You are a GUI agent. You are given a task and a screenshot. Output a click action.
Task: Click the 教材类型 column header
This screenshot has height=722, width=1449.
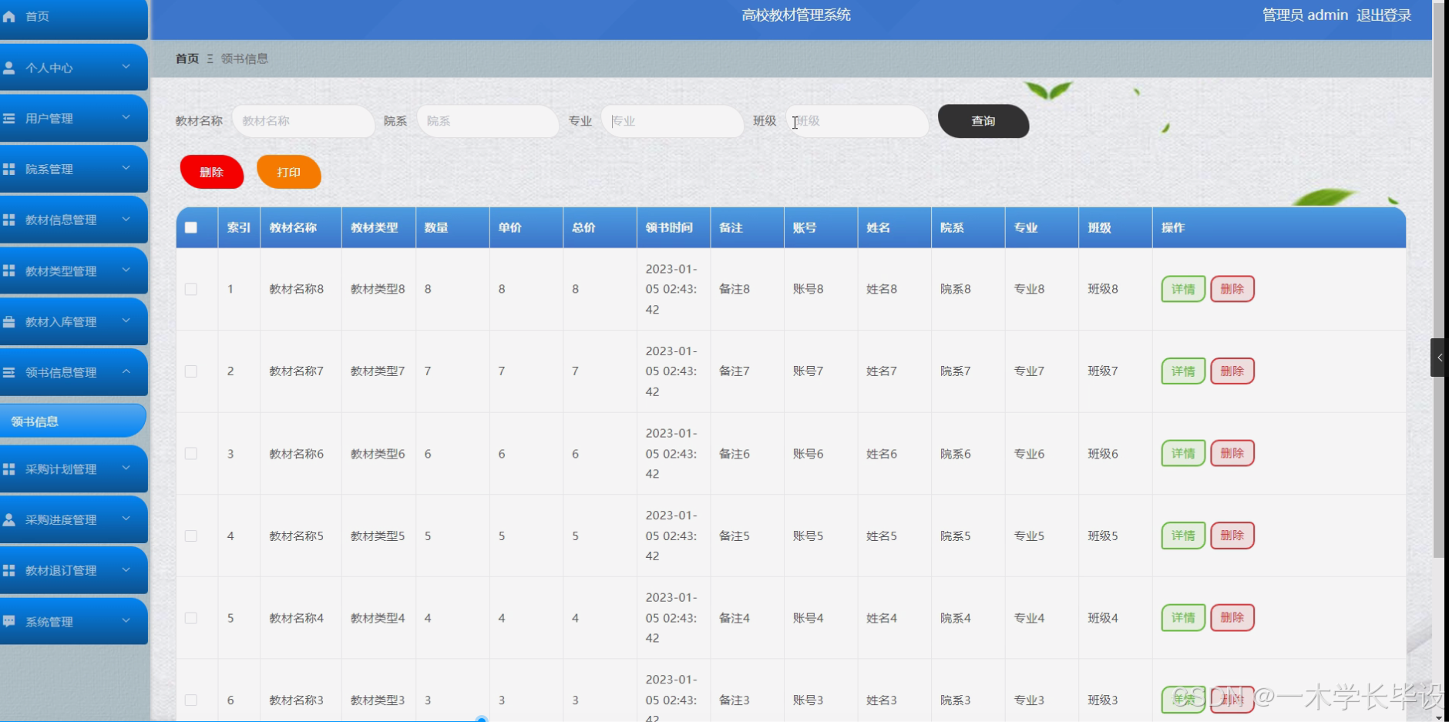pos(375,227)
